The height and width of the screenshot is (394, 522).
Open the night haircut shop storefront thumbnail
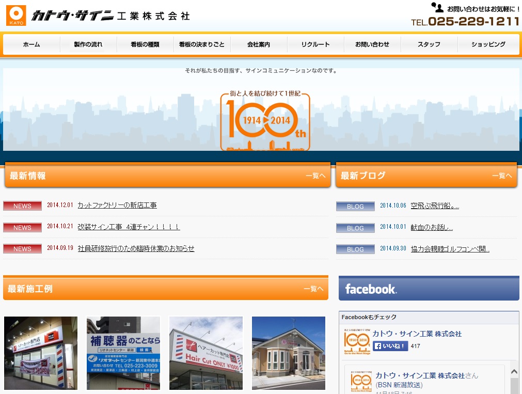click(41, 353)
